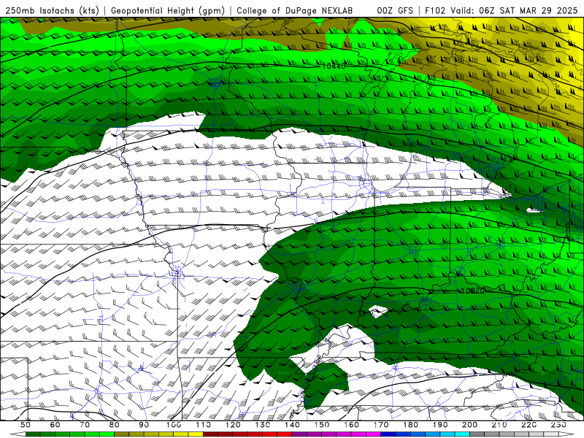This screenshot has width=584, height=438.
Task: Click the 200 value on the legend scale
Action: [469, 425]
